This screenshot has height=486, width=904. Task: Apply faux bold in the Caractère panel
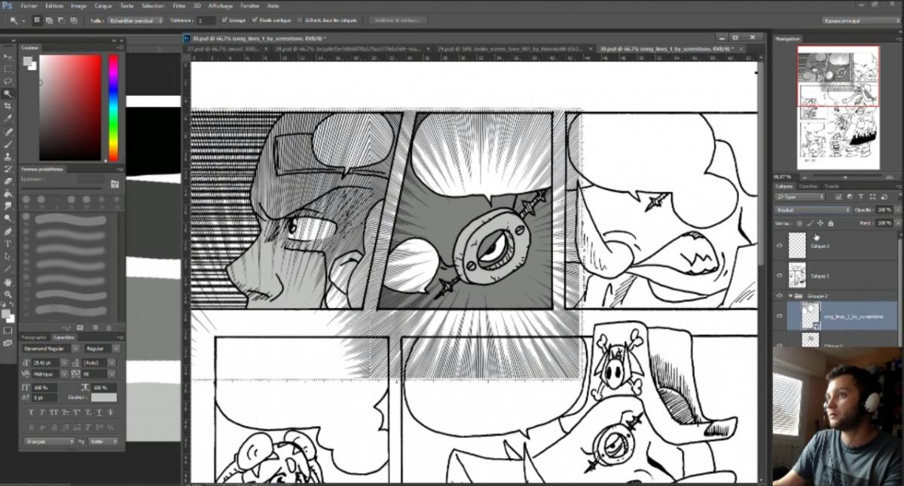click(x=32, y=411)
